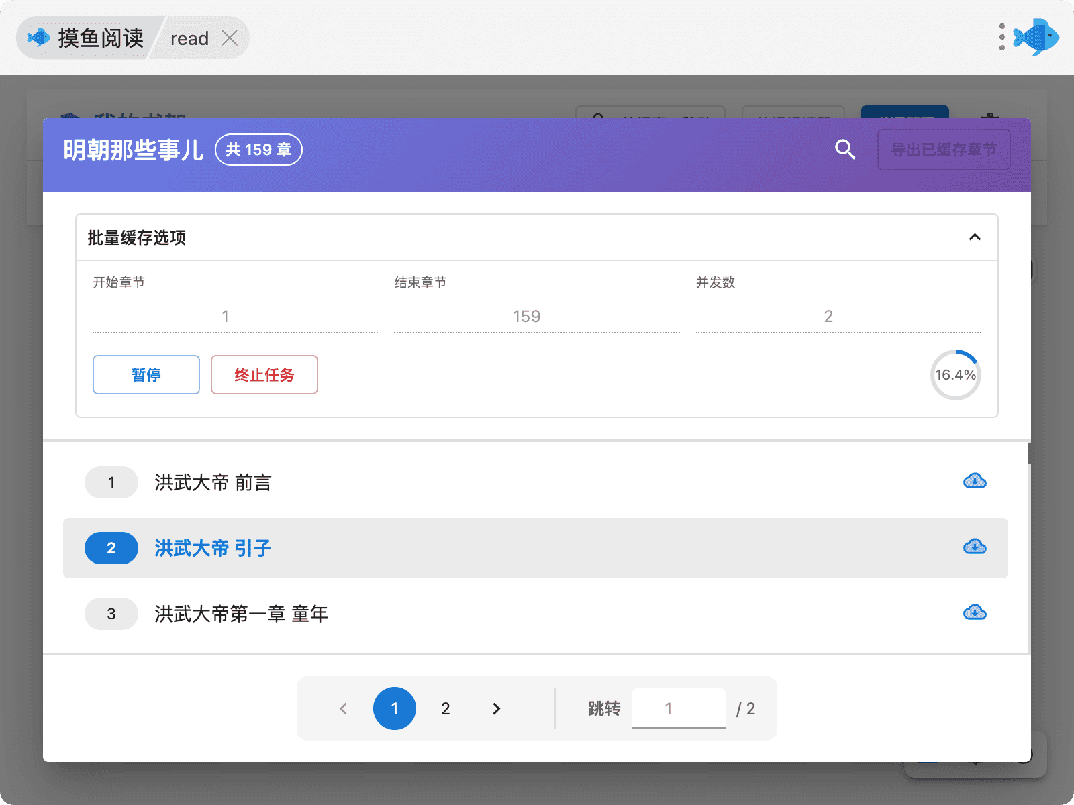Screen dimensions: 1074x805
Task: Click the 跳转 page number input field
Action: point(678,708)
